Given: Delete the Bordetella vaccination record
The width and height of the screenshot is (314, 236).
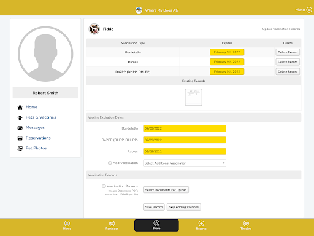Looking at the screenshot, I should click(x=288, y=52).
